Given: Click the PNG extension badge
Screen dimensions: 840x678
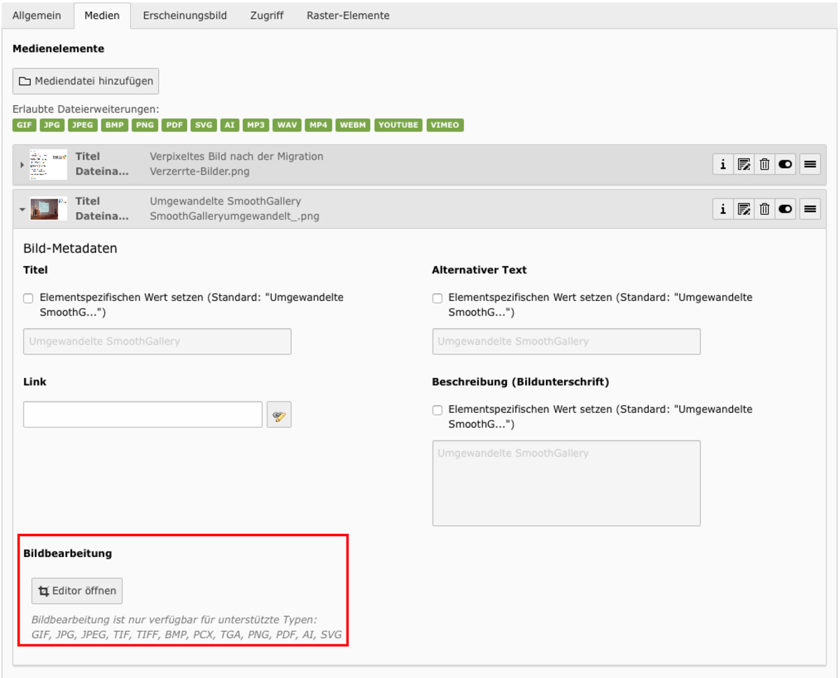Looking at the screenshot, I should pos(145,125).
